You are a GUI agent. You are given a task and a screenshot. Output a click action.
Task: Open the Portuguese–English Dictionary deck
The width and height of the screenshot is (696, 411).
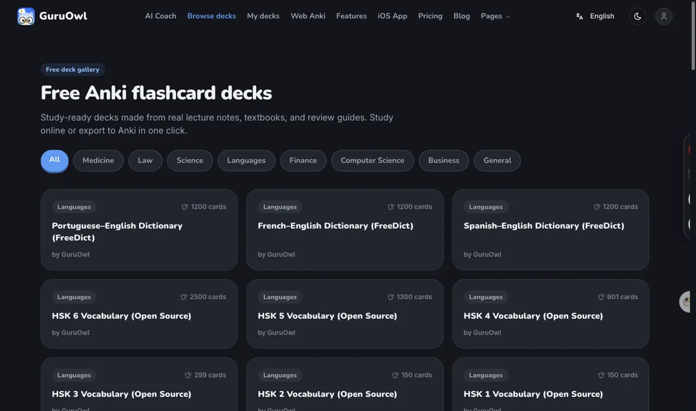[139, 230]
